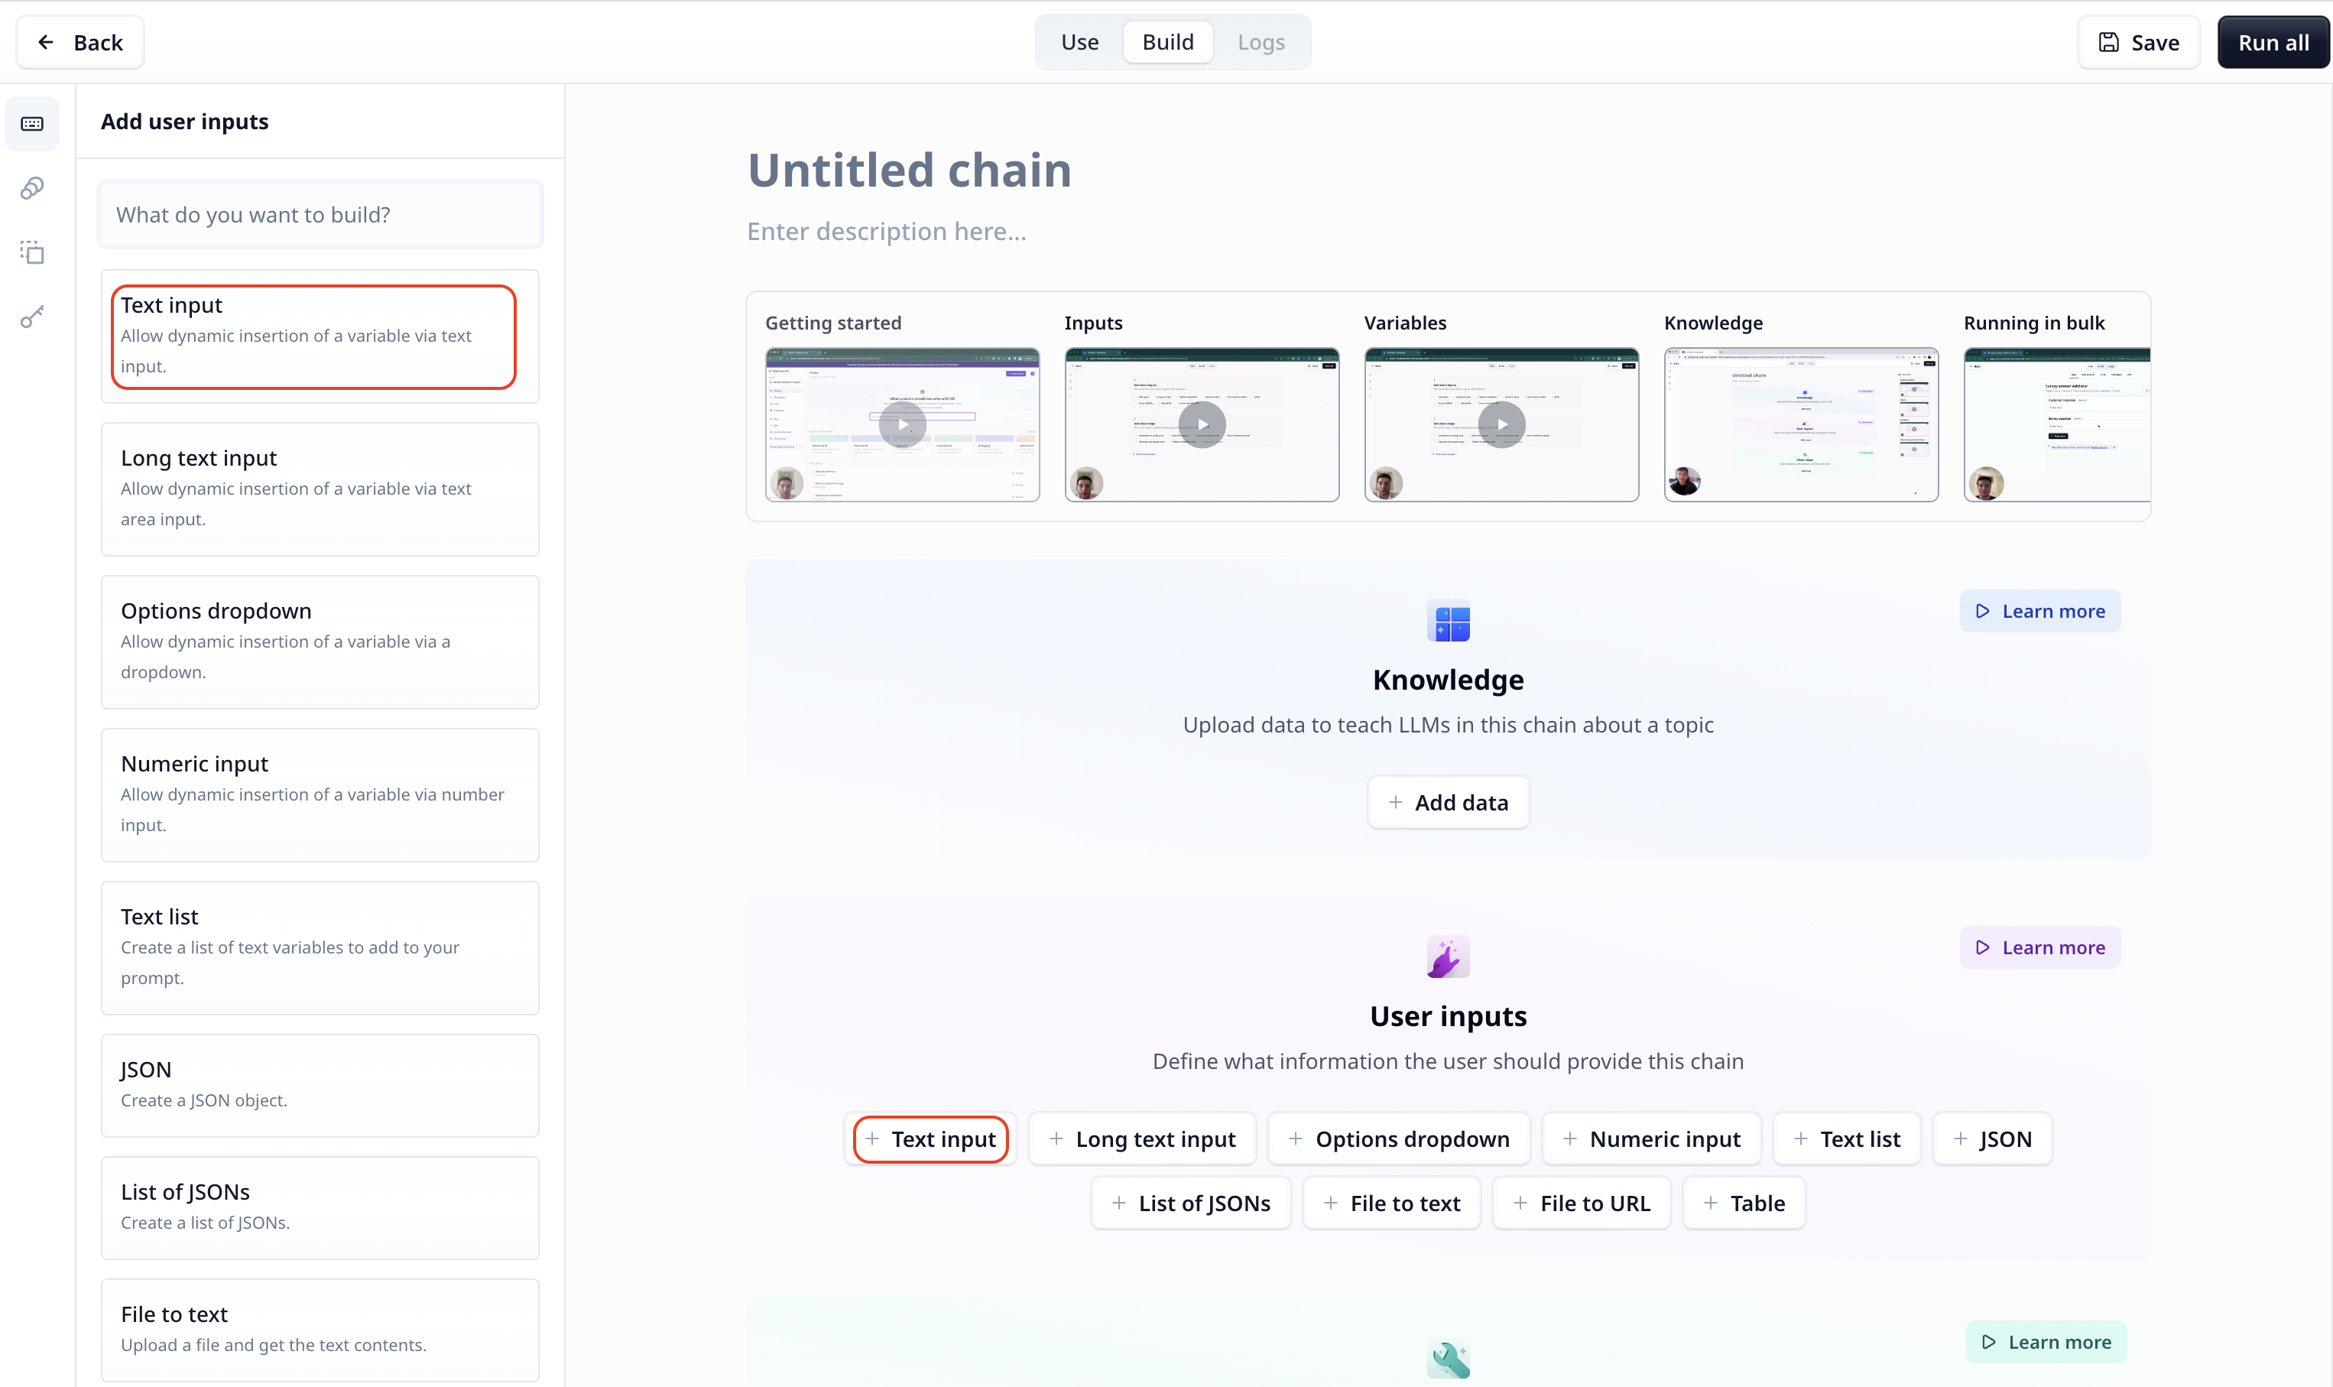Open the keyboard inputs sidebar icon
The height and width of the screenshot is (1387, 2333).
pos(32,123)
